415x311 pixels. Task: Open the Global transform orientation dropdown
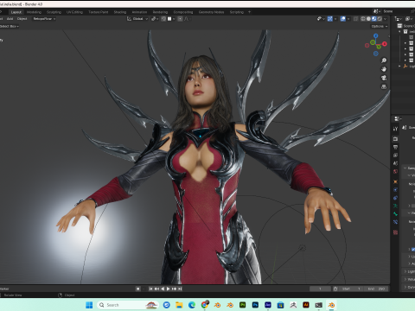click(137, 19)
